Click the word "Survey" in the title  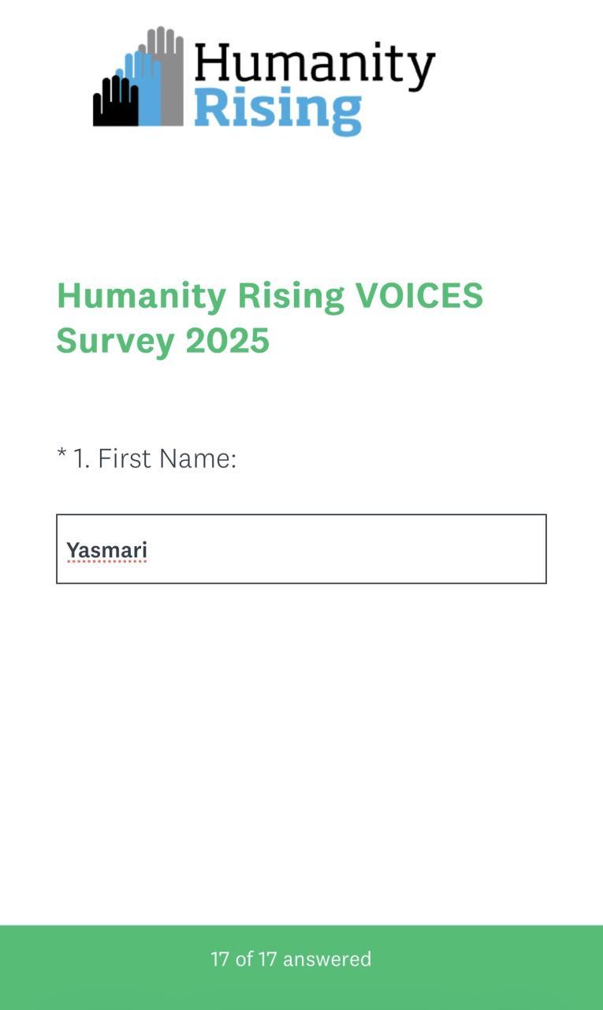click(x=115, y=341)
